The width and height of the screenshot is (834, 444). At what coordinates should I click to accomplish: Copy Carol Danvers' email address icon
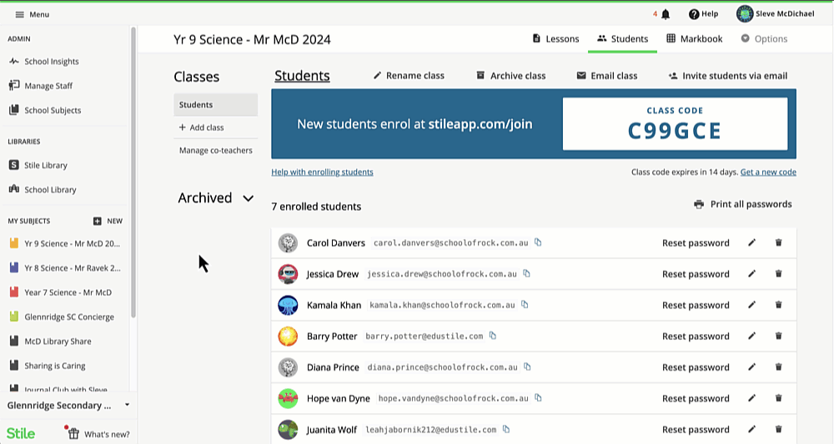538,242
